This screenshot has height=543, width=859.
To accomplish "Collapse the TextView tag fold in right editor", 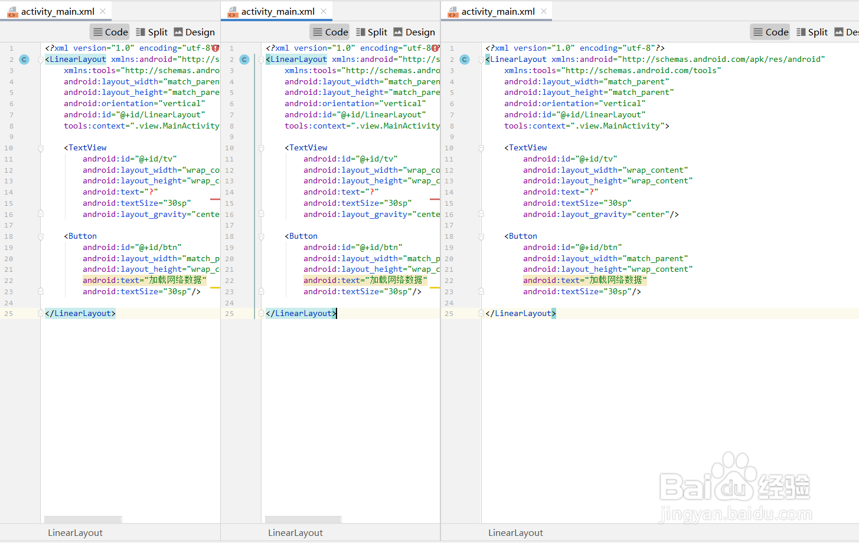I will pos(481,148).
